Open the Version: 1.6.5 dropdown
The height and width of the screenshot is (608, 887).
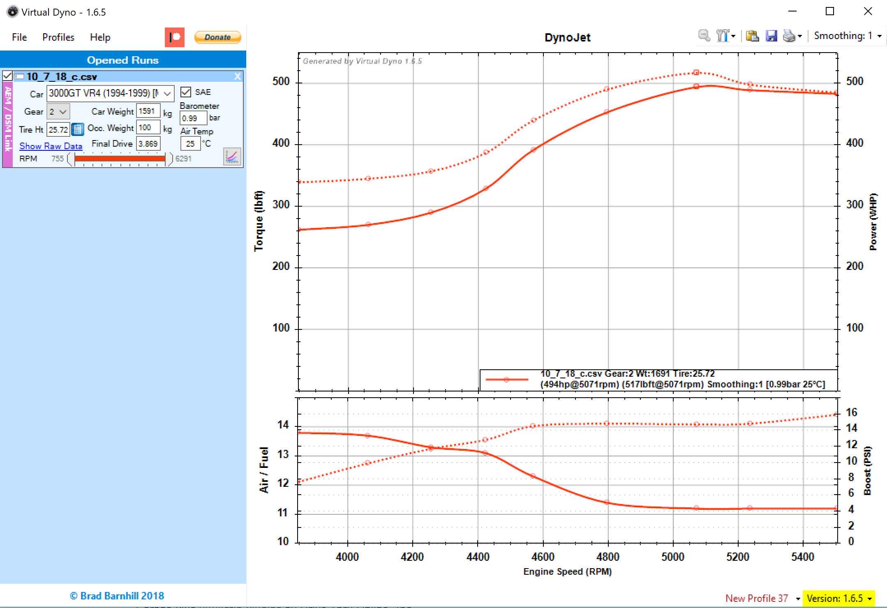point(839,599)
